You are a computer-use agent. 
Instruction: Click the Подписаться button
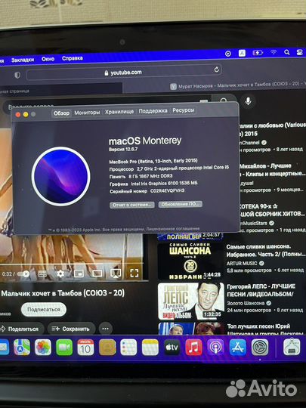click(44, 310)
